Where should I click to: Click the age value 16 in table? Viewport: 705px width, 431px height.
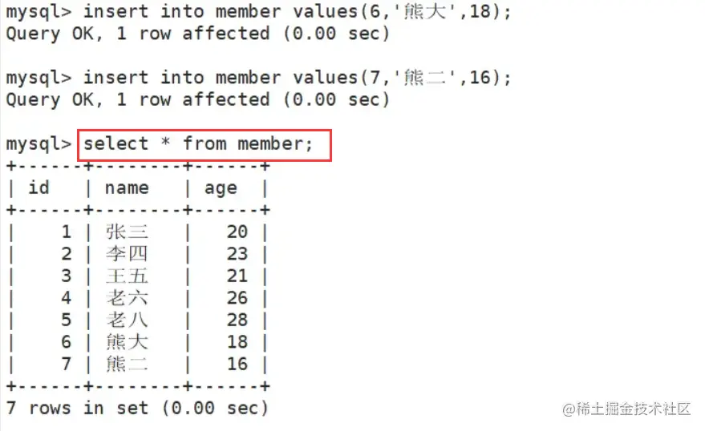(x=237, y=364)
